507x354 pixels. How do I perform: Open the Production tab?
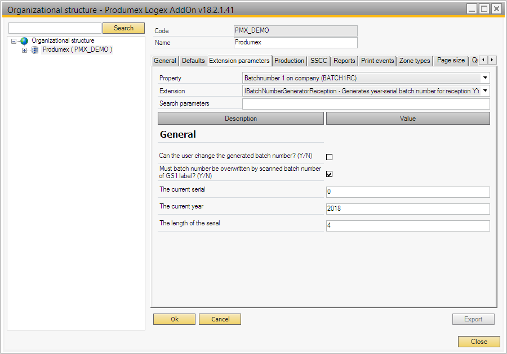pos(289,61)
